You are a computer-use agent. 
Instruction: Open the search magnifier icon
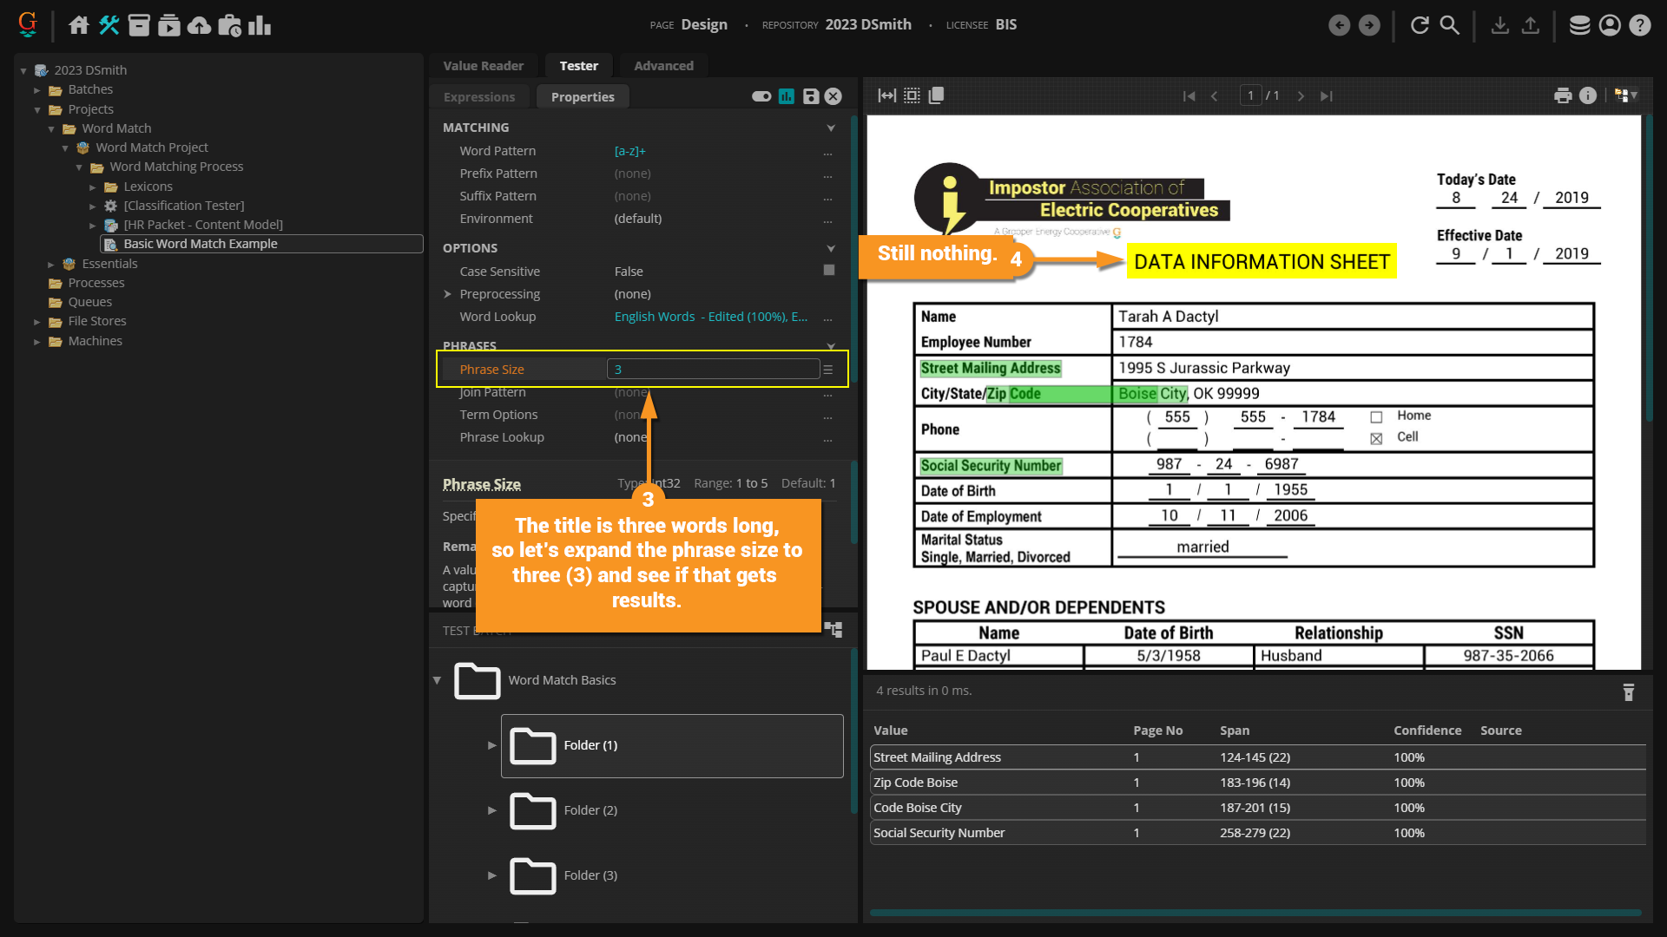(x=1449, y=25)
